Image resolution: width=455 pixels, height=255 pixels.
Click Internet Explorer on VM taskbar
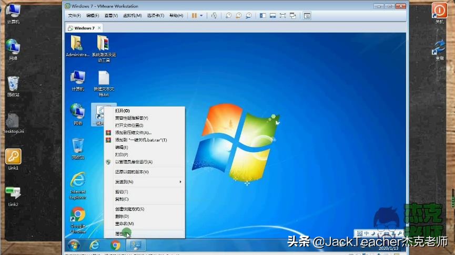95,246
